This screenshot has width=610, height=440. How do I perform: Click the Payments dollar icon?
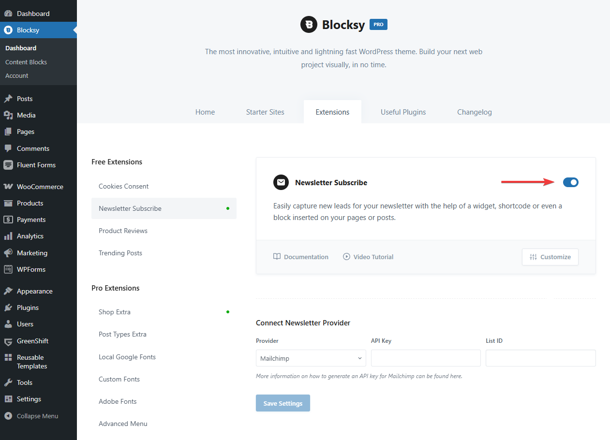point(8,220)
